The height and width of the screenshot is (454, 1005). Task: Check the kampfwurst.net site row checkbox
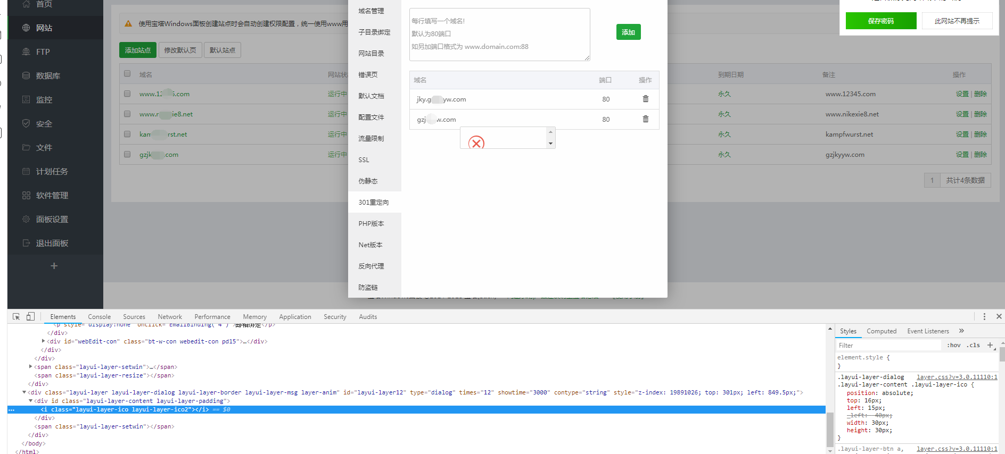[x=127, y=134]
